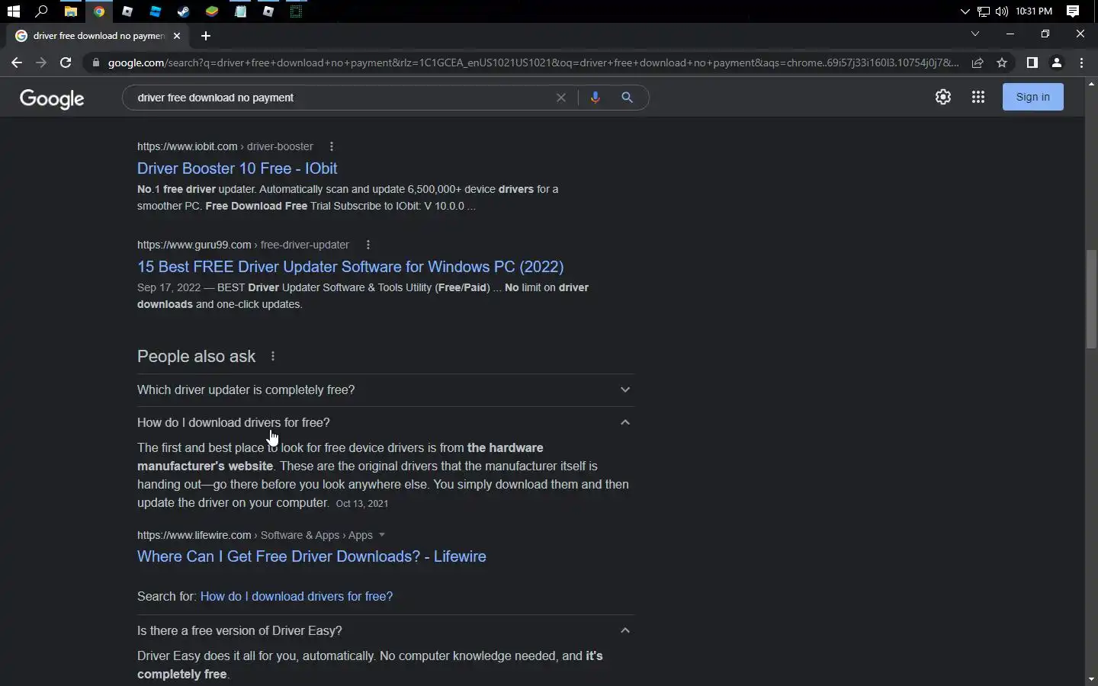
Task: Open the Windows Start menu
Action: click(x=13, y=11)
